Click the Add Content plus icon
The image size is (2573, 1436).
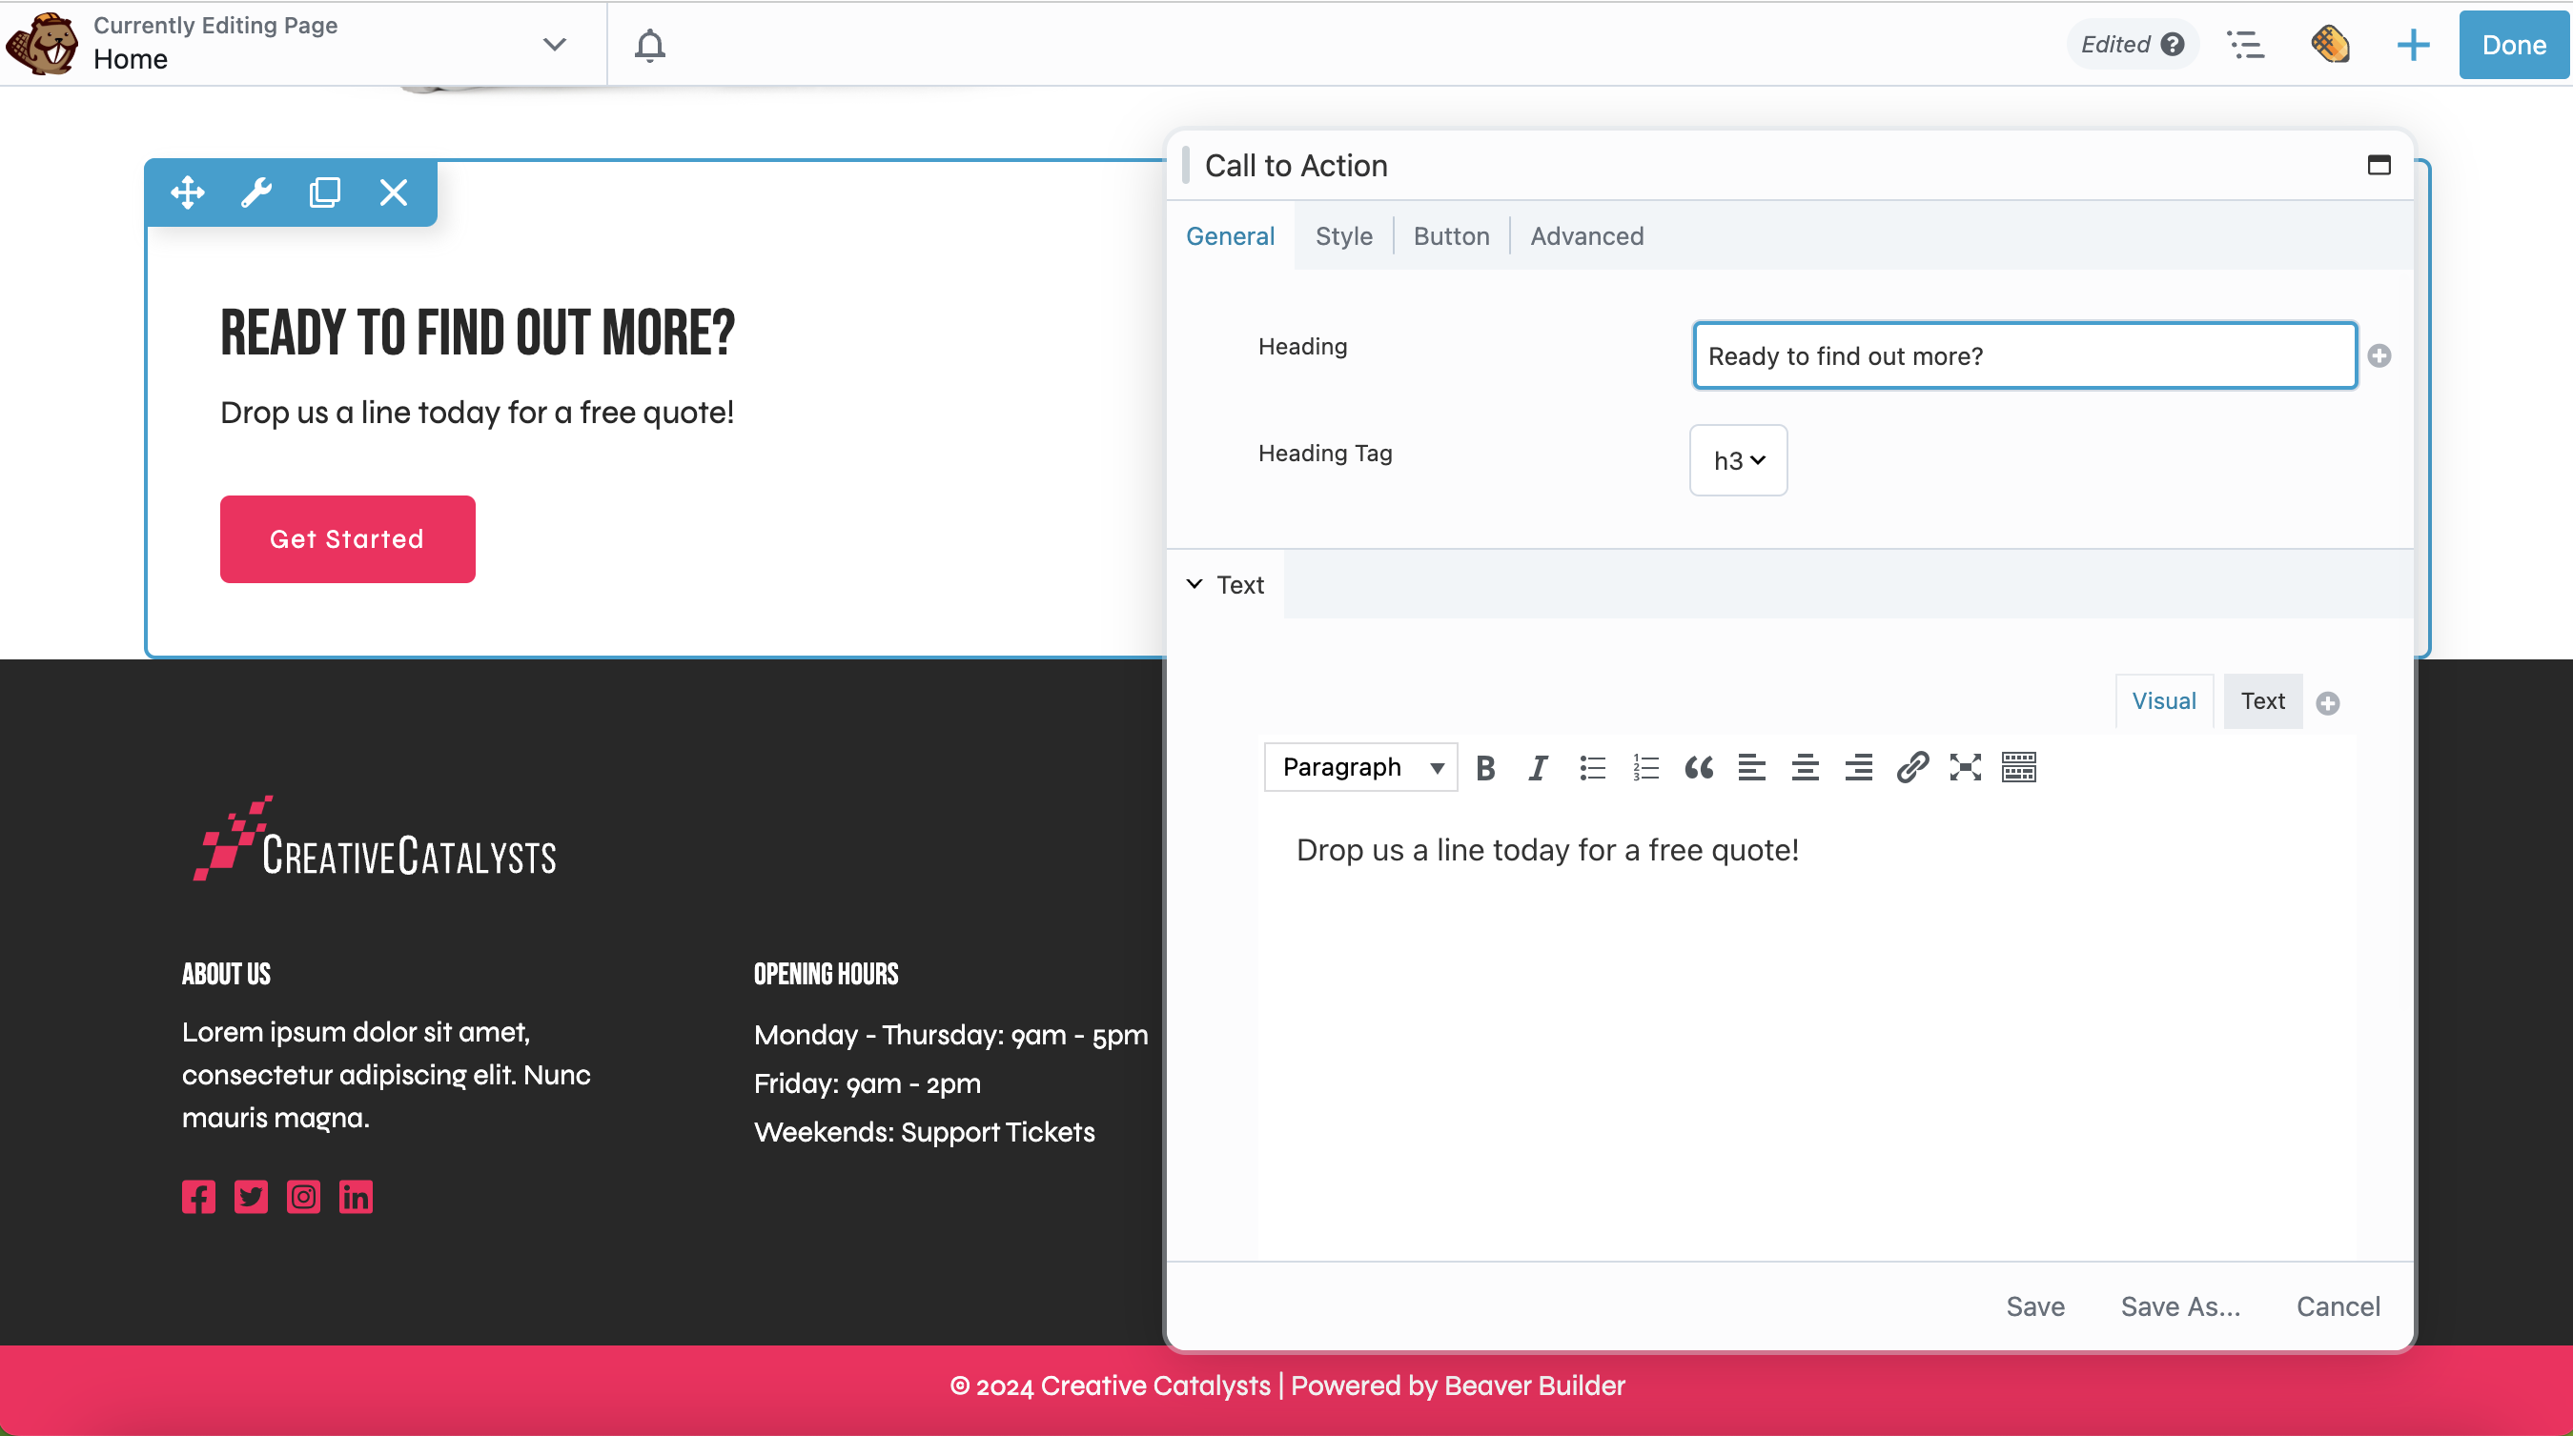(2412, 44)
